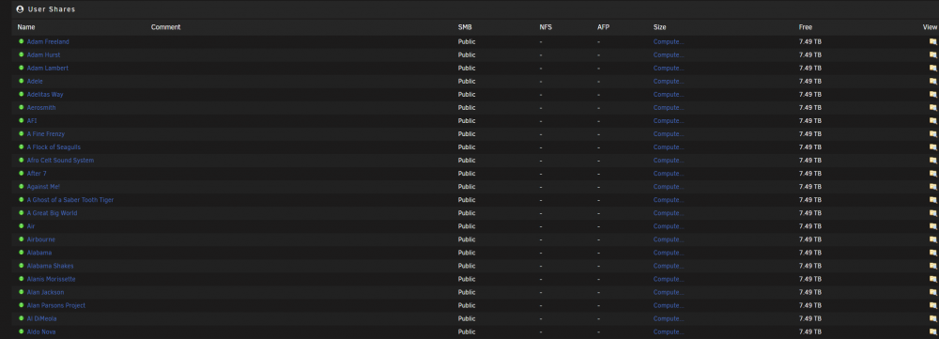Compute size for A Great Big World

coord(669,213)
